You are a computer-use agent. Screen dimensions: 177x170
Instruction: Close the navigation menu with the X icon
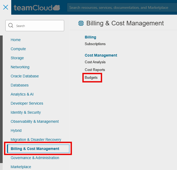coord(5,7)
